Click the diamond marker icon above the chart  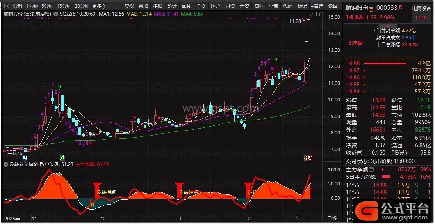pos(311,14)
